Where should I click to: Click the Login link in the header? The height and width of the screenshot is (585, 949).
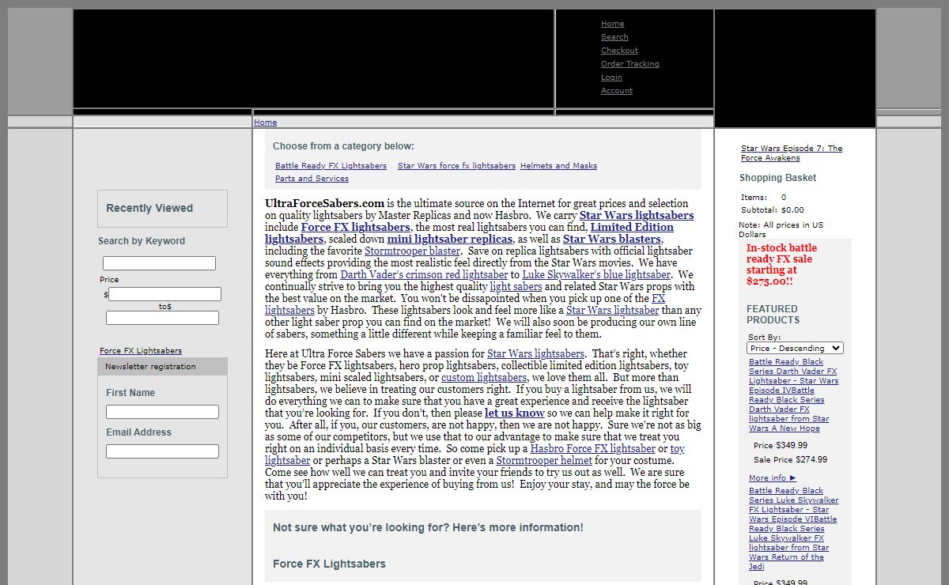[x=611, y=77]
